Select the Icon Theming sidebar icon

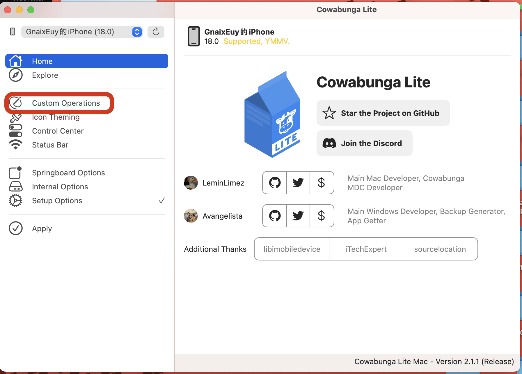coord(16,117)
